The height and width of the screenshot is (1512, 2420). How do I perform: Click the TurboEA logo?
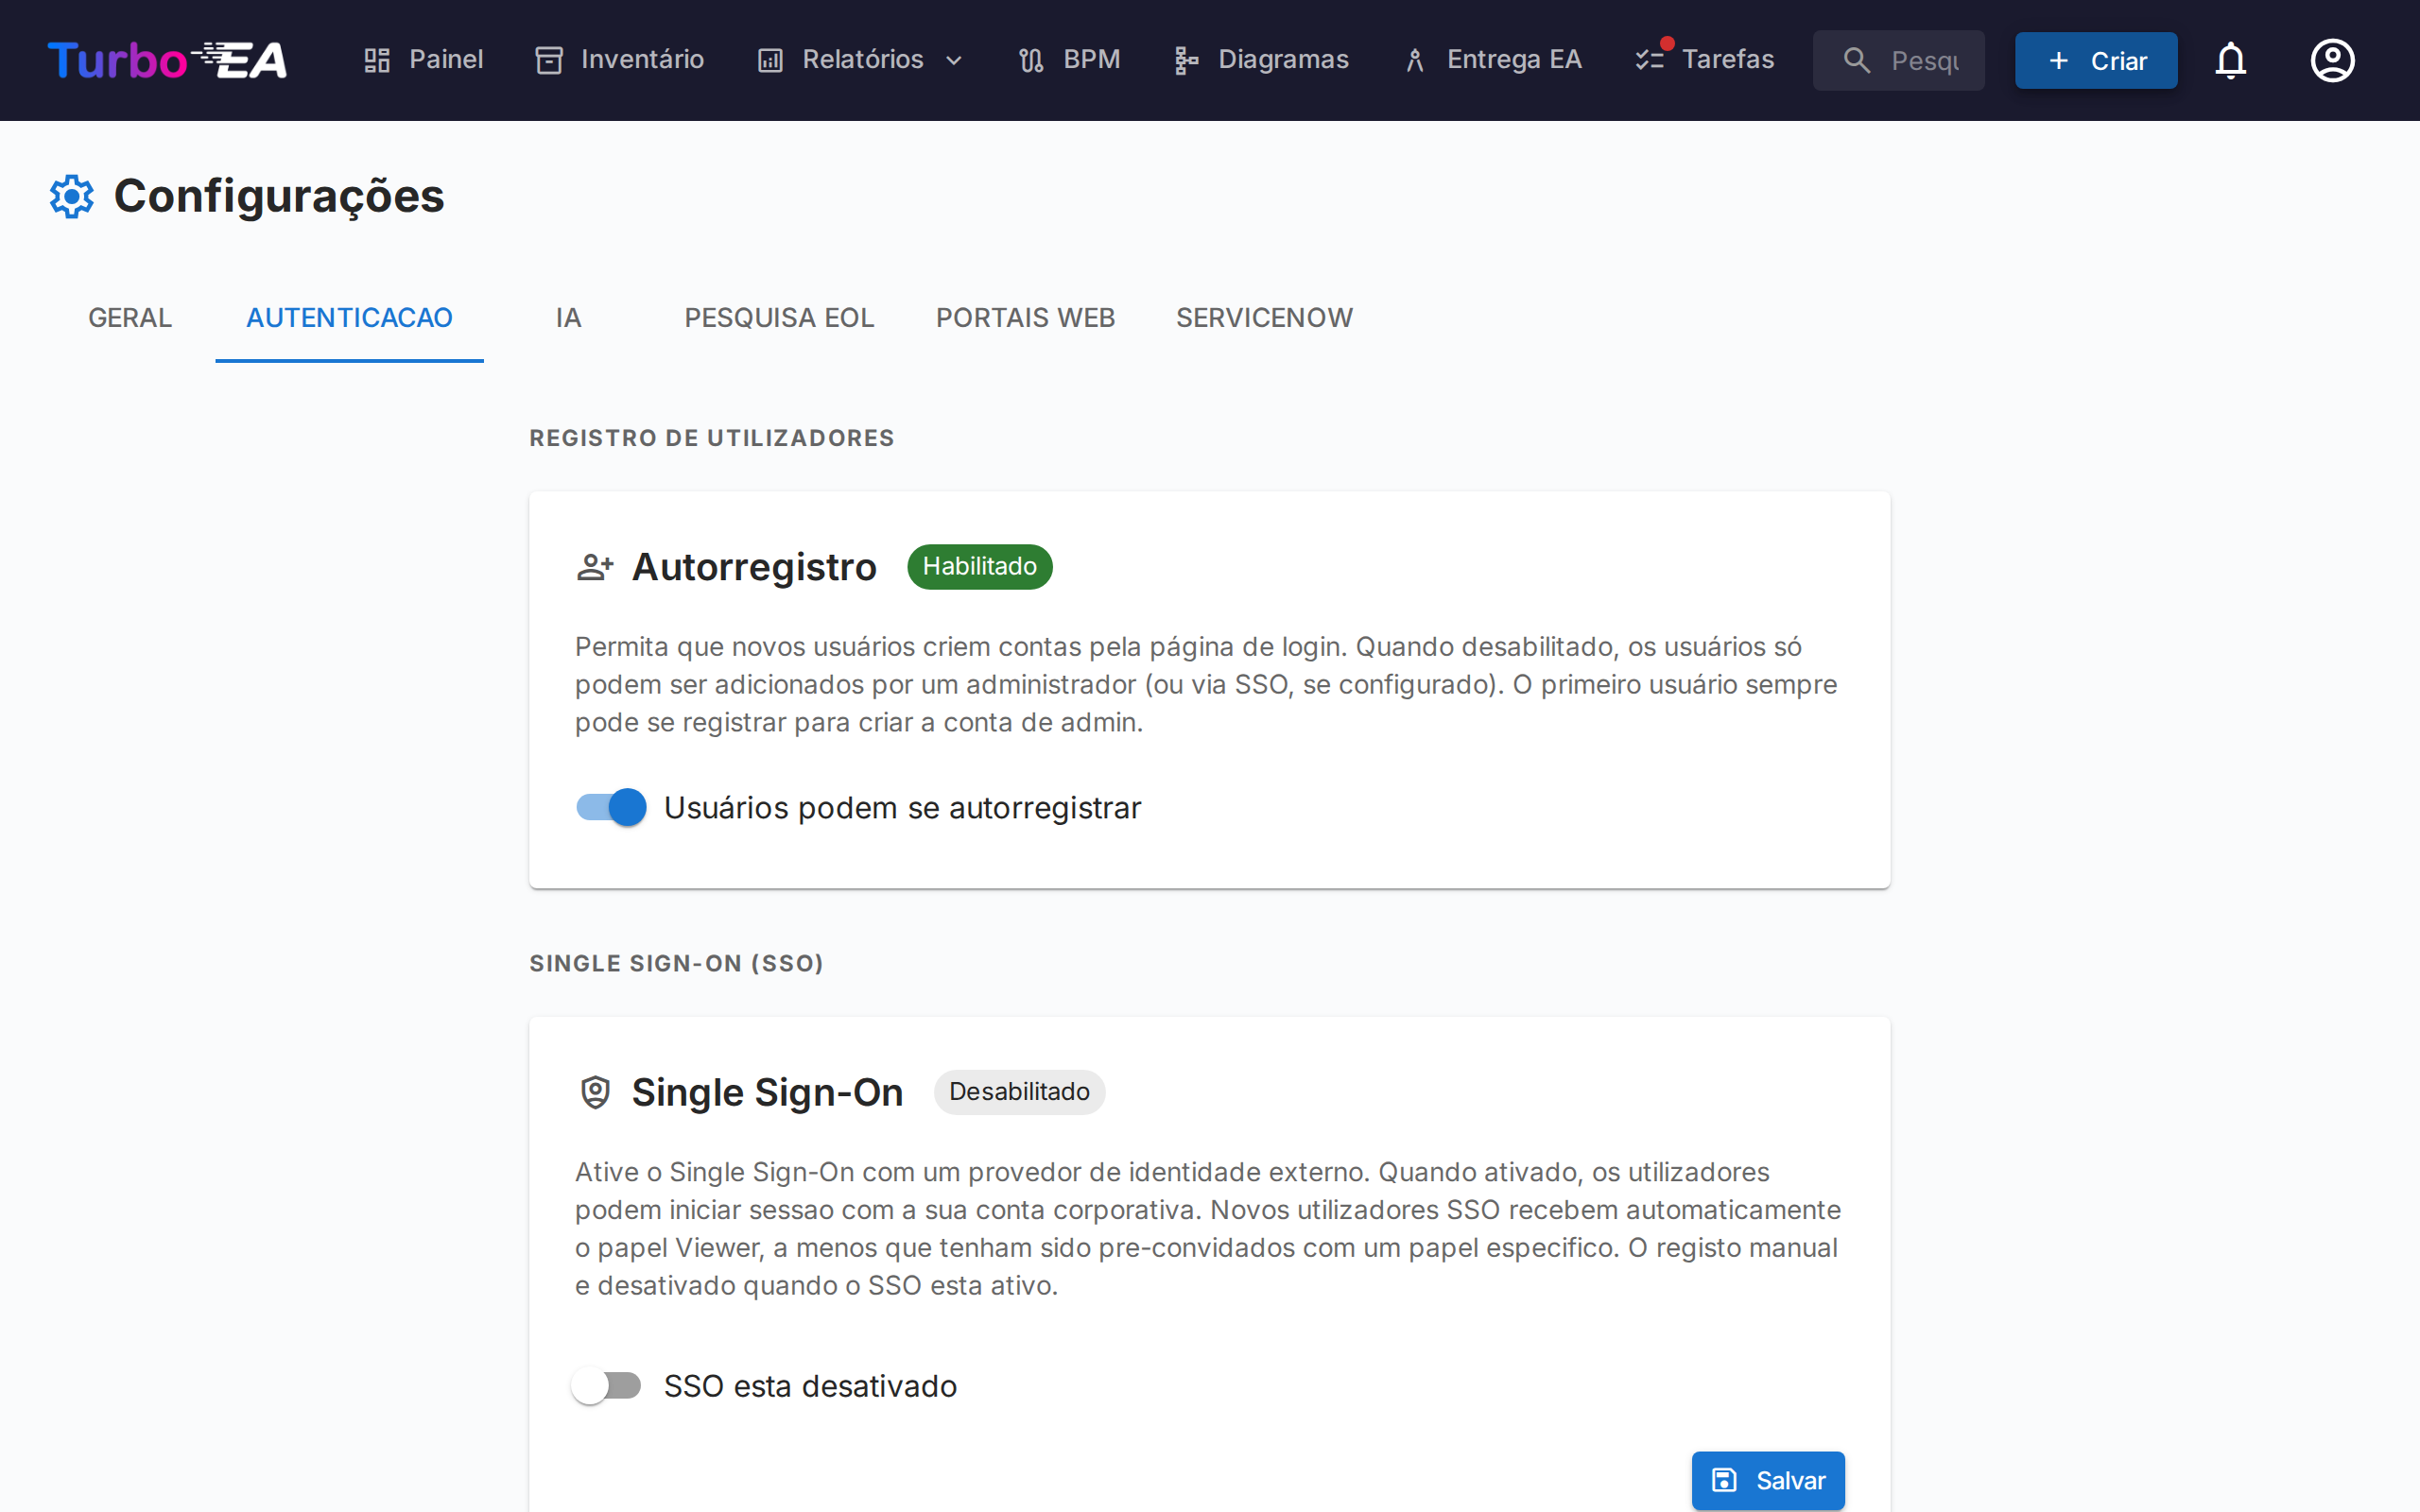pos(166,60)
